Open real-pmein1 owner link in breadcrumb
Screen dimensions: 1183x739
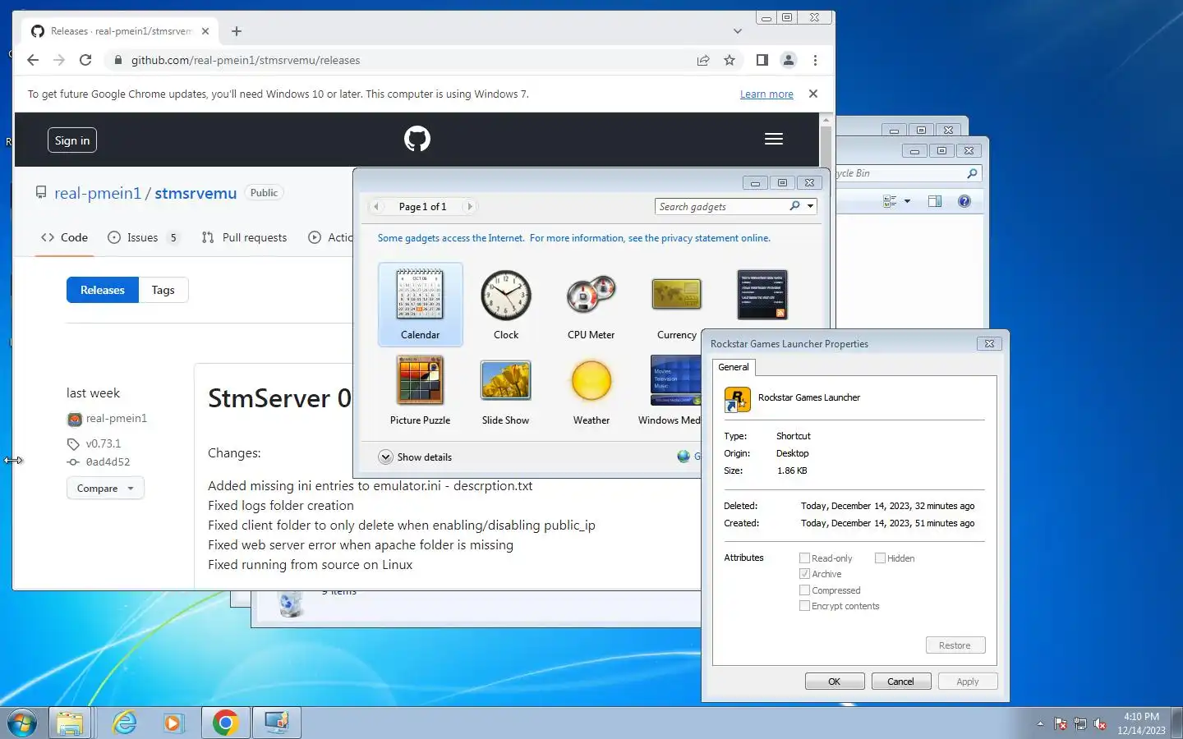pos(98,193)
